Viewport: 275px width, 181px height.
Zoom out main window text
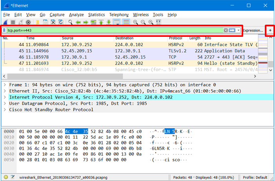[x=143, y=22]
